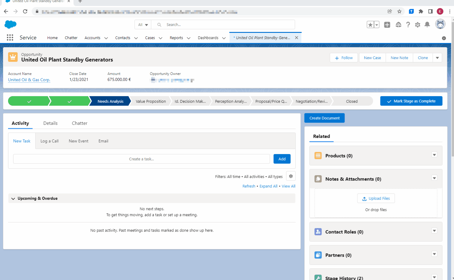Open the Contact Roles action menu

[x=435, y=231]
